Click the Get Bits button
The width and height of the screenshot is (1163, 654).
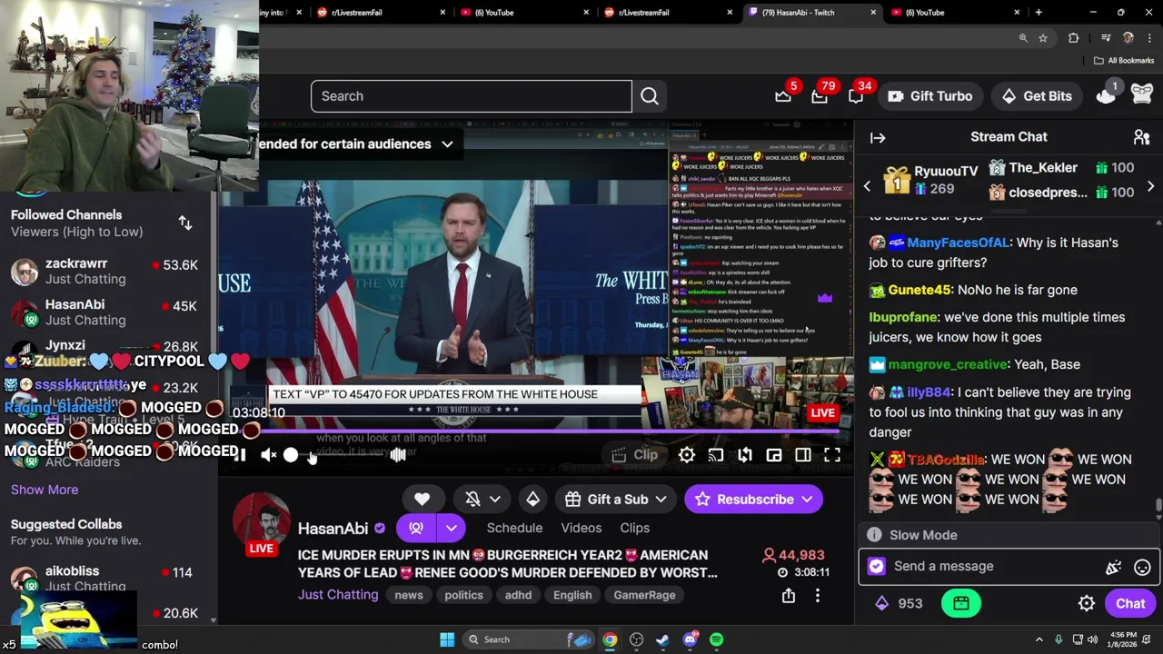[x=1037, y=96]
